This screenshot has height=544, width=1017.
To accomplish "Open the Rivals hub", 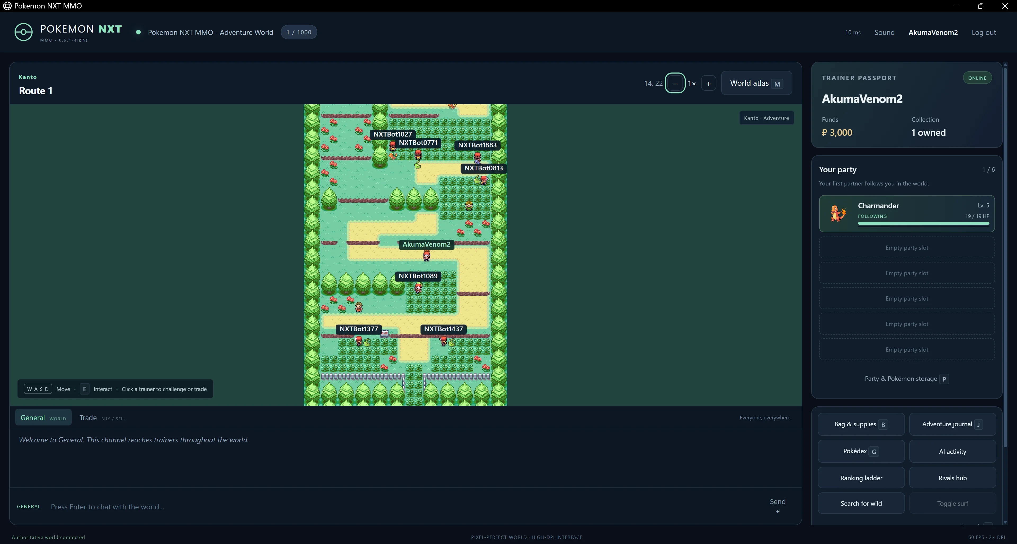I will click(x=952, y=478).
